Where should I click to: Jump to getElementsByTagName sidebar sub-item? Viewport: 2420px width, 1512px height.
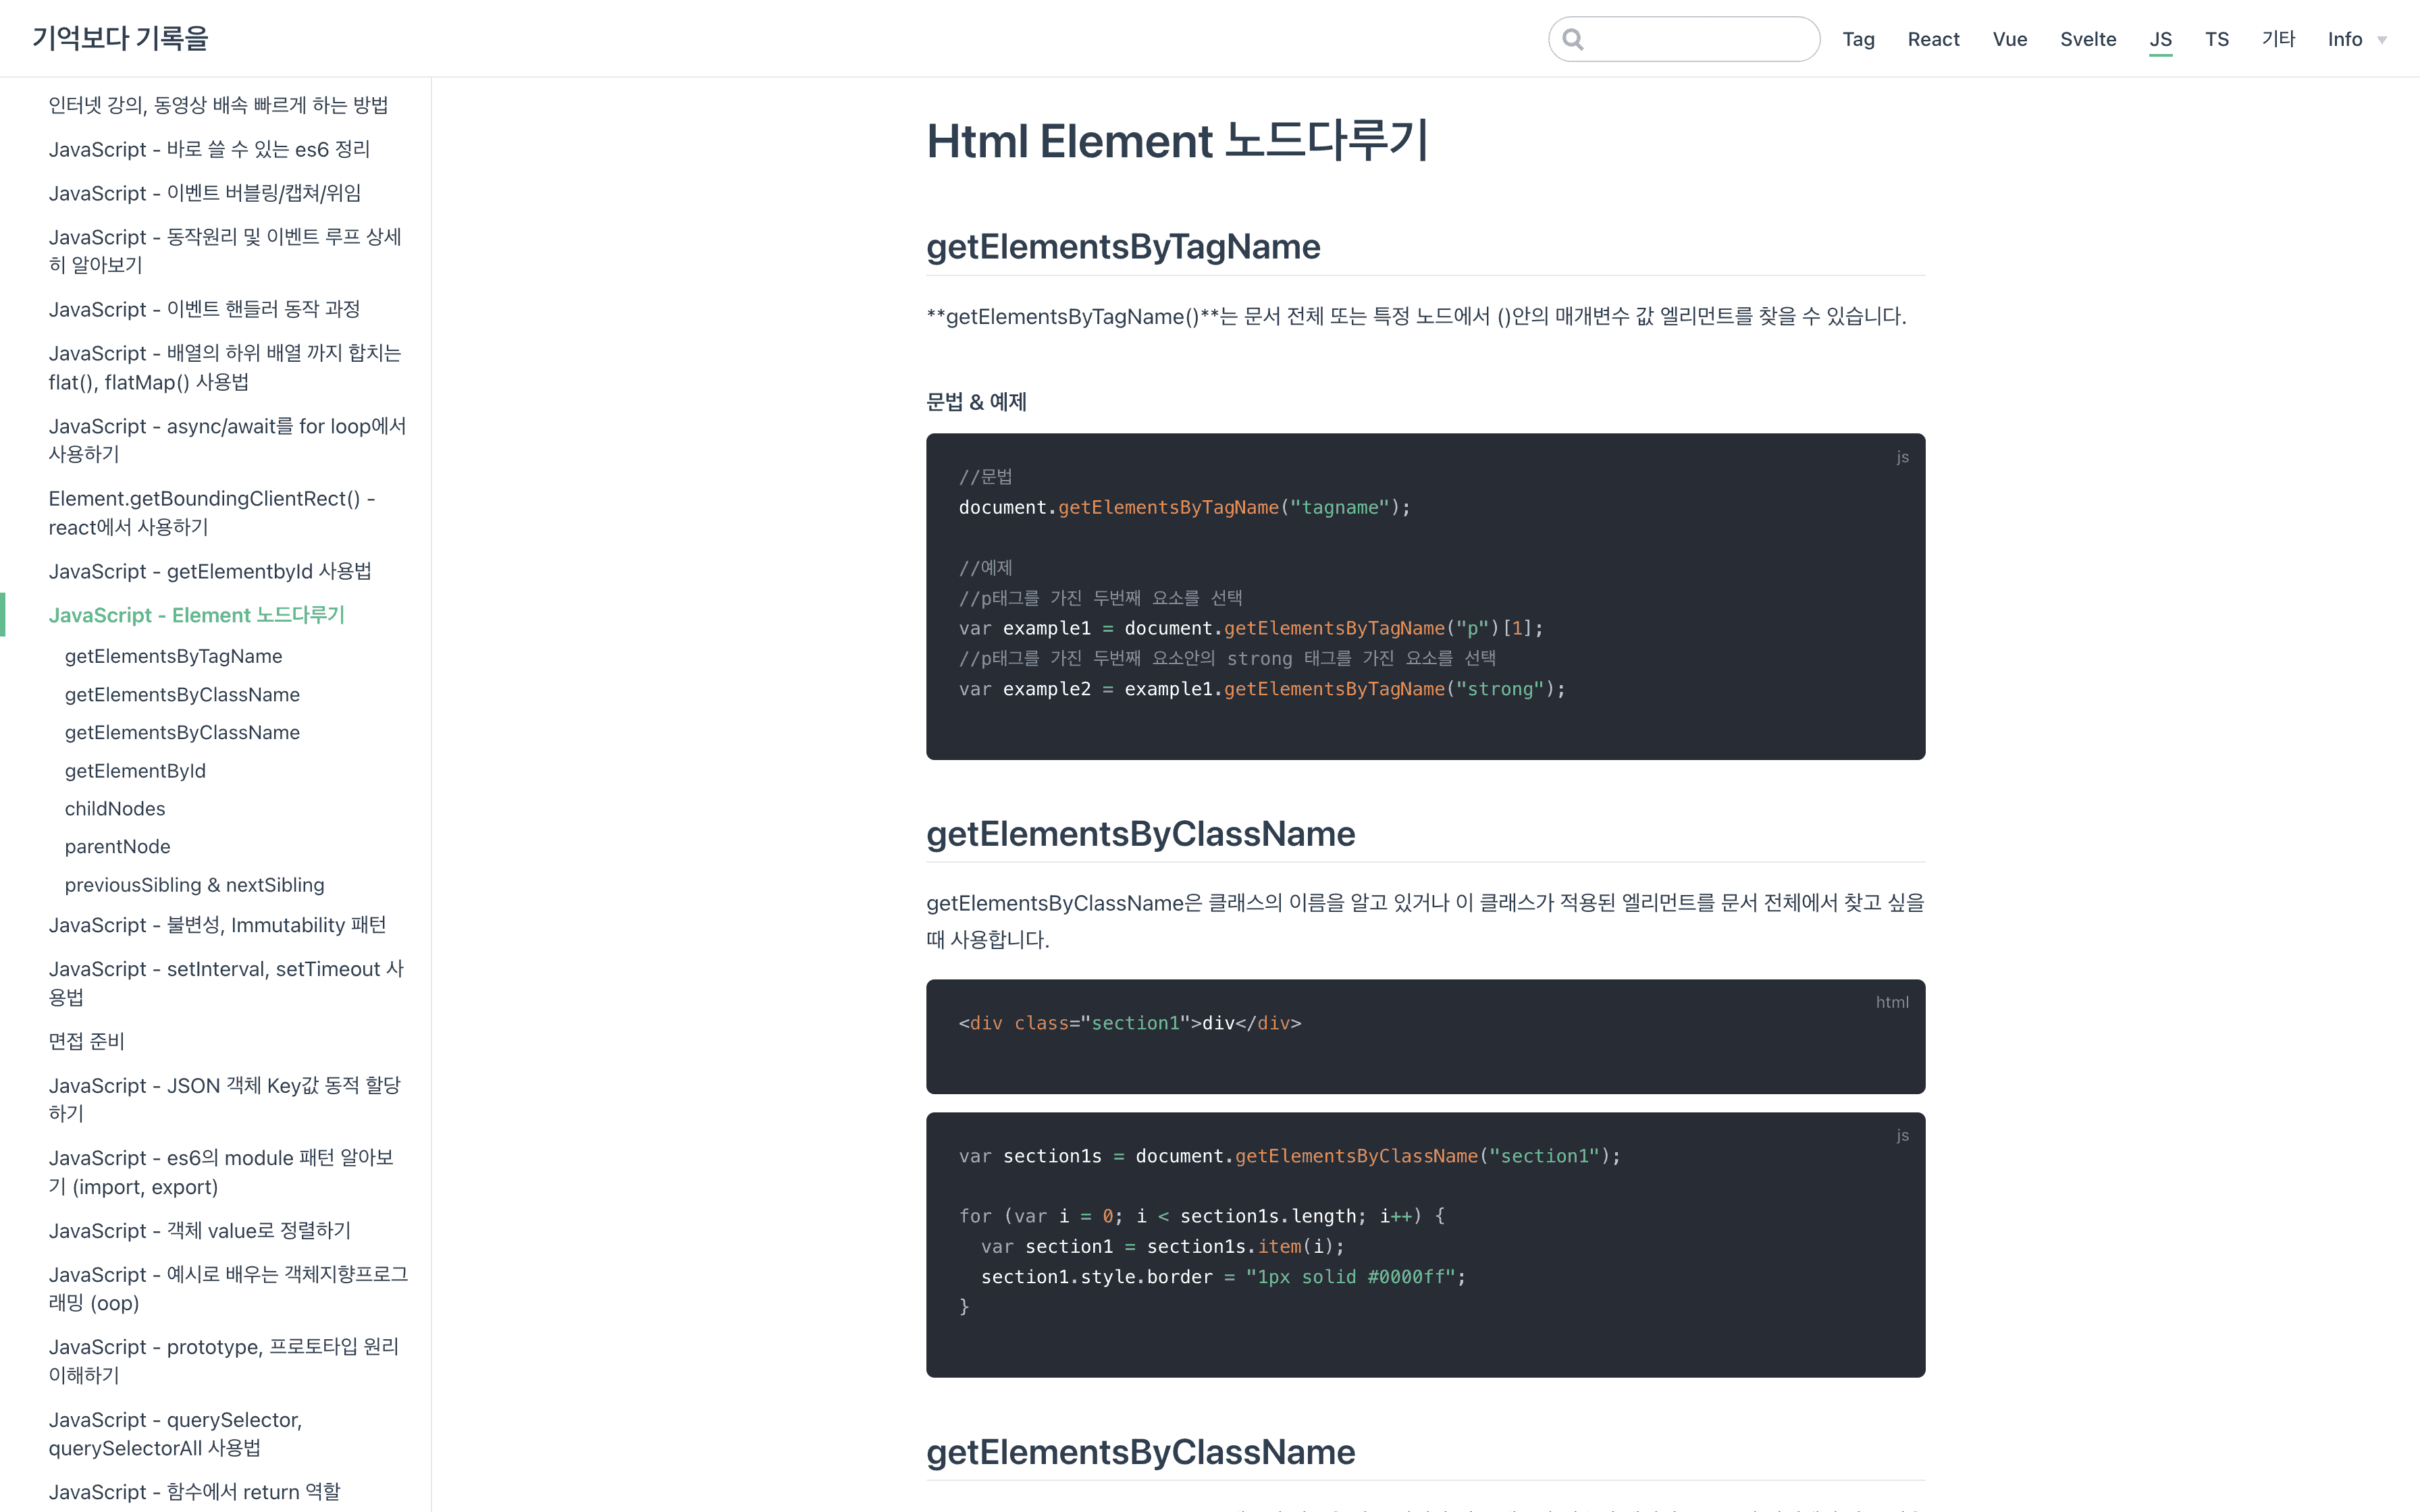(173, 656)
